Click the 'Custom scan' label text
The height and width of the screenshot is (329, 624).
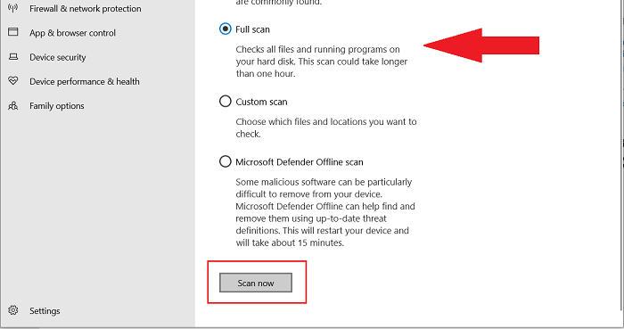click(x=261, y=102)
